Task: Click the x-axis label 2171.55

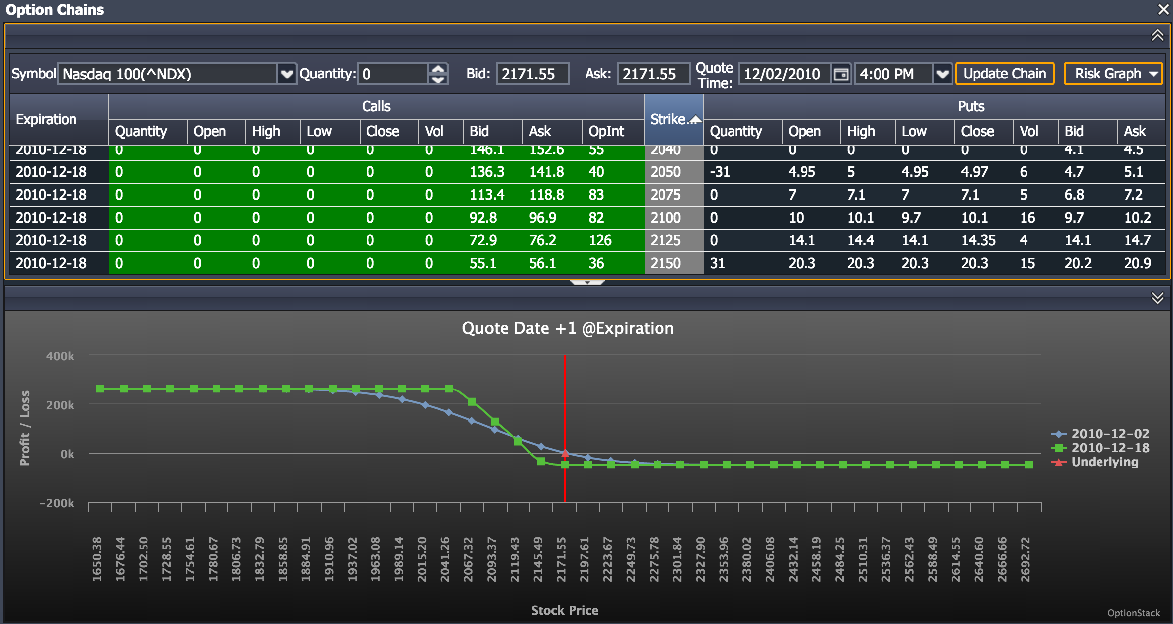Action: tap(561, 559)
